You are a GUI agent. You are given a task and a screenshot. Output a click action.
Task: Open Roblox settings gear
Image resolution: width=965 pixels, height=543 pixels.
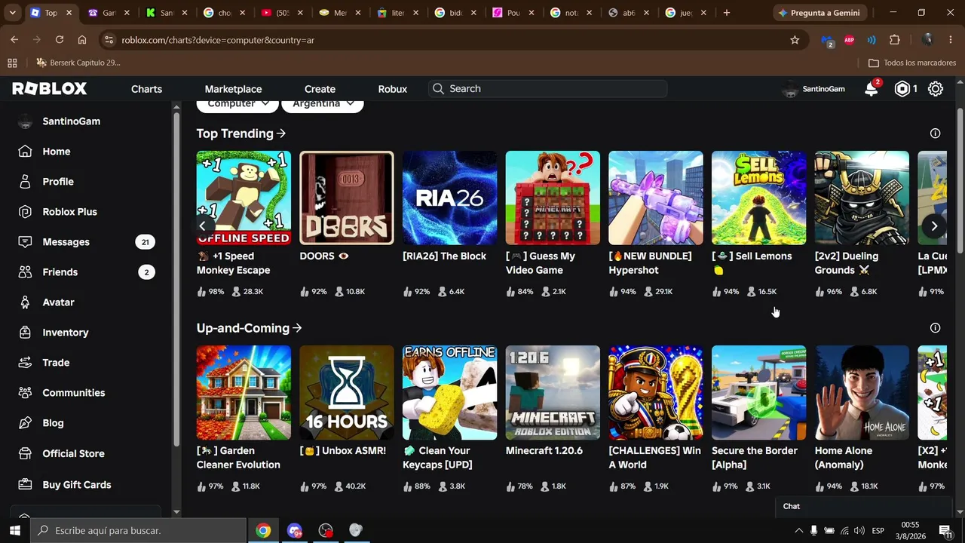pos(936,89)
